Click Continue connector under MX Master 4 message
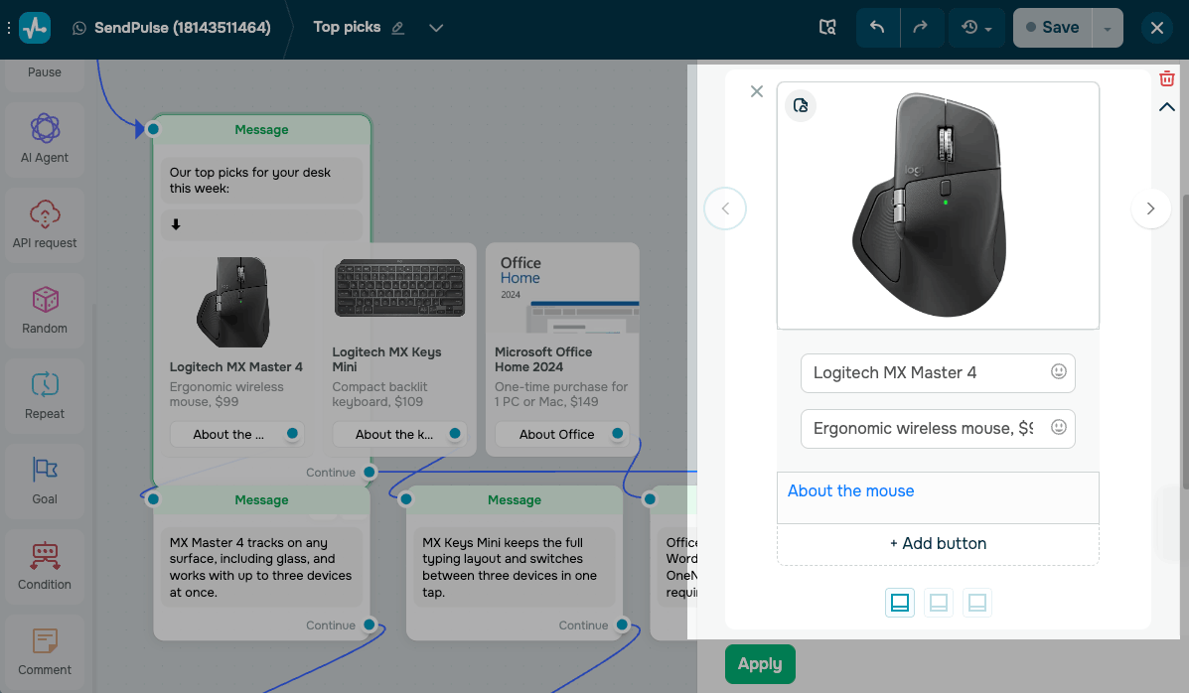Screen dimensions: 1189x693 pyautogui.click(x=370, y=624)
